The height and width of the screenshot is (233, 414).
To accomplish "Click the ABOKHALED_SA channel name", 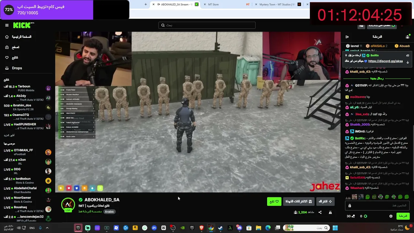I will tap(102, 200).
